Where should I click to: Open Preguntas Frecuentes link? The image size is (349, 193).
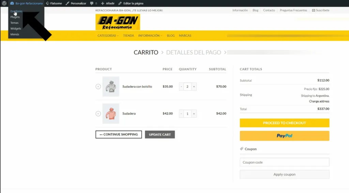pos(293,10)
